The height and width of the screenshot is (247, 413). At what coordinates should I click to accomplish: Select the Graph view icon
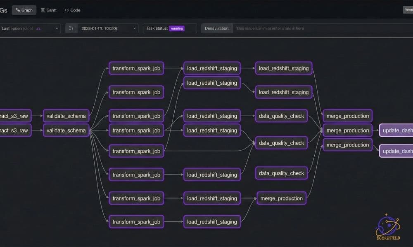pyautogui.click(x=17, y=10)
